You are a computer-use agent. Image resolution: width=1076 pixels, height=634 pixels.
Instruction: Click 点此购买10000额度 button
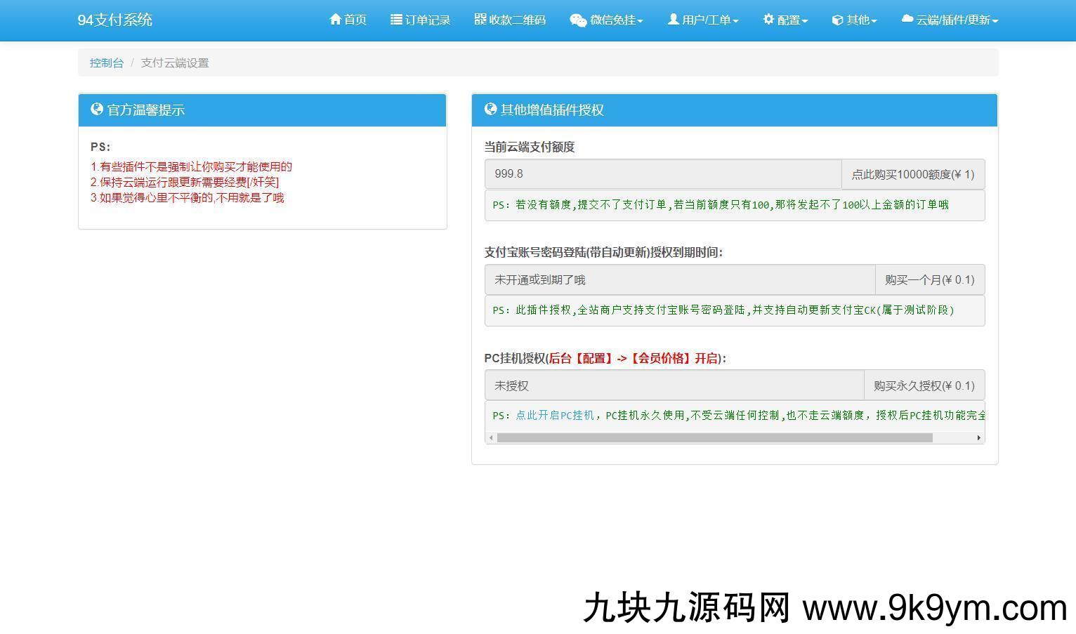point(912,174)
